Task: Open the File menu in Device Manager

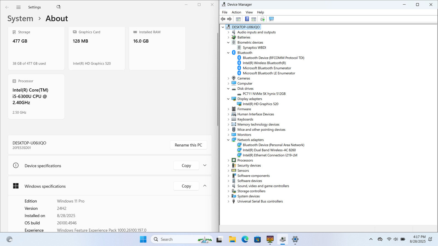Action: point(225,12)
